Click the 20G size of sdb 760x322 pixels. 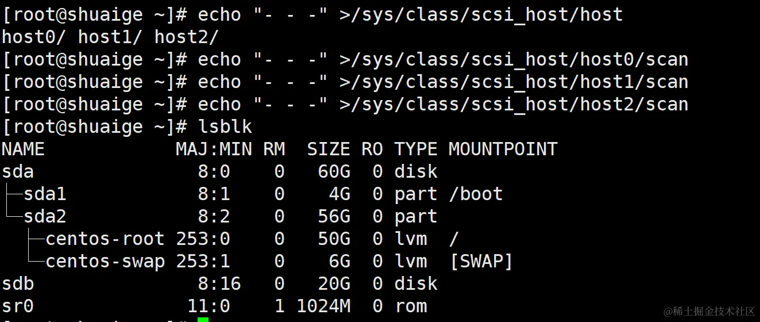coord(334,283)
